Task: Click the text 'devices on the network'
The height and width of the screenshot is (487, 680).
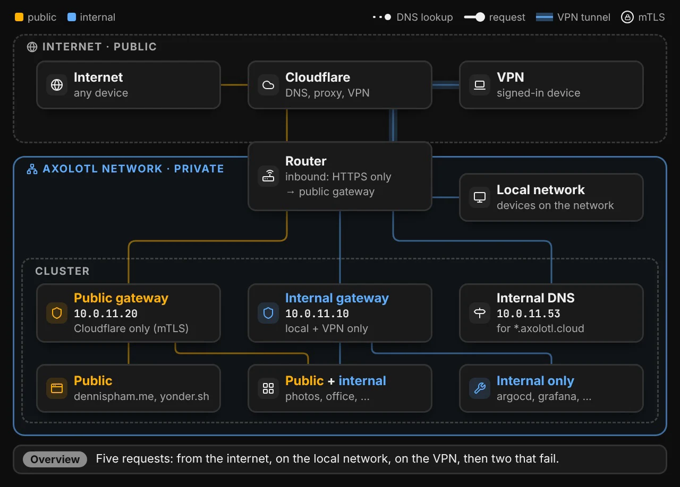Action: click(x=555, y=205)
